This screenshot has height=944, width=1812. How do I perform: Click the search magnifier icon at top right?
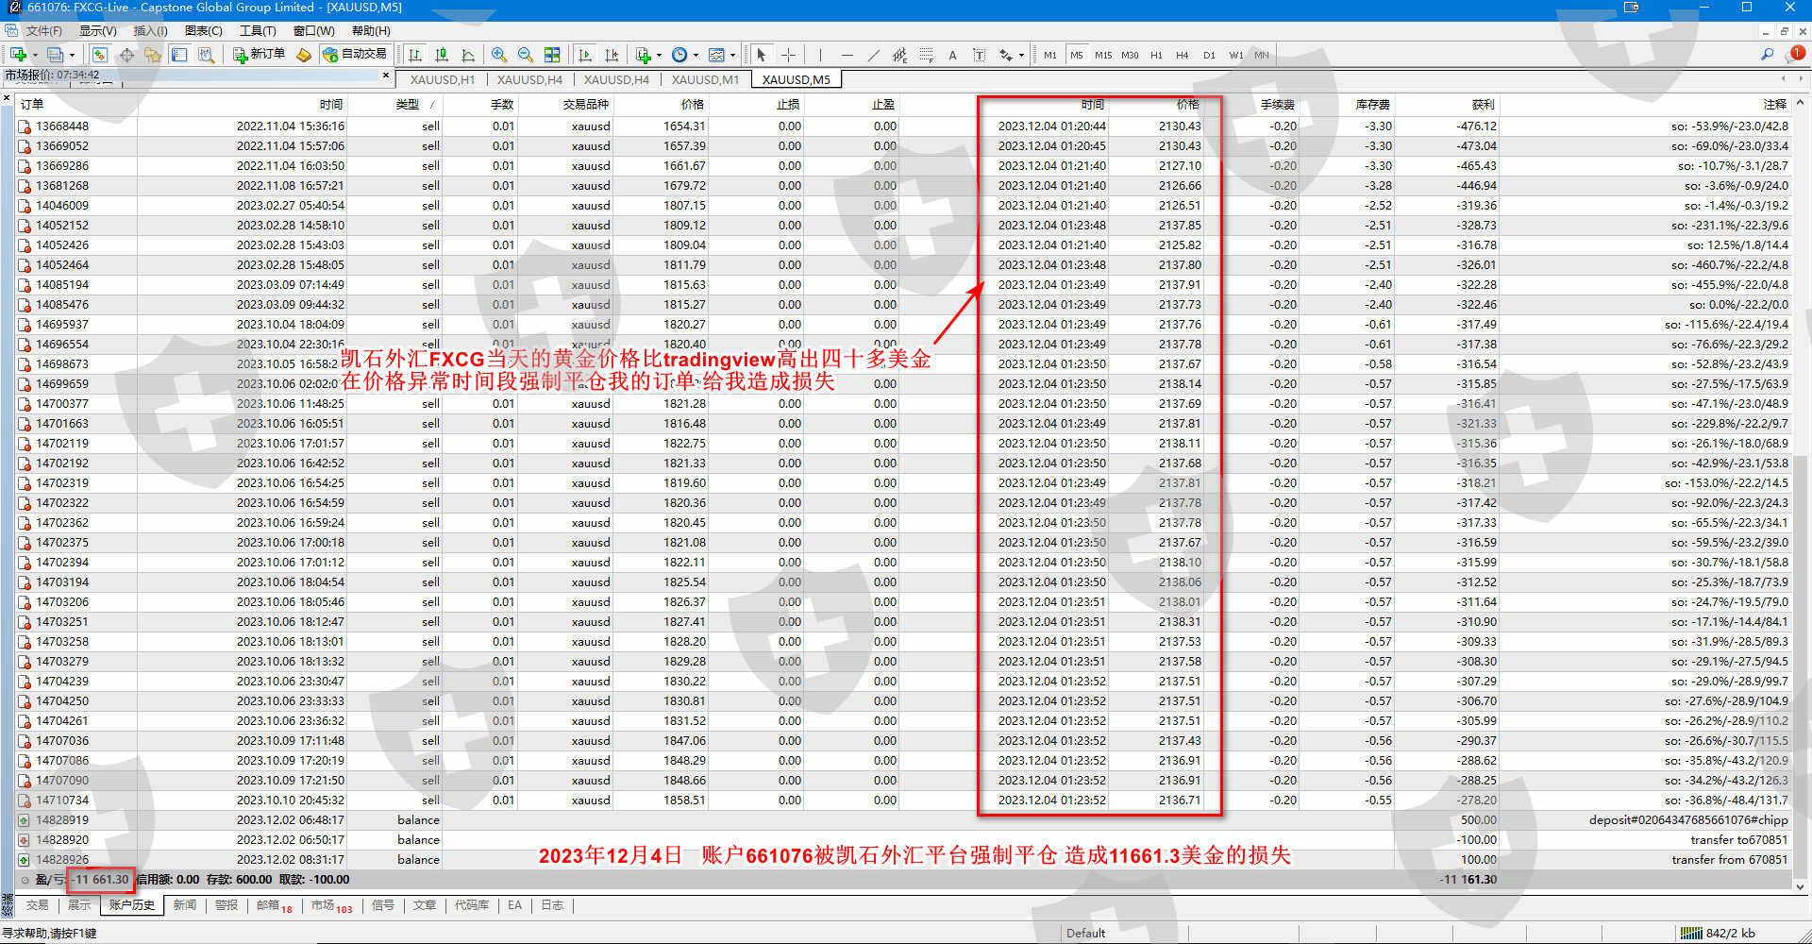(1767, 55)
